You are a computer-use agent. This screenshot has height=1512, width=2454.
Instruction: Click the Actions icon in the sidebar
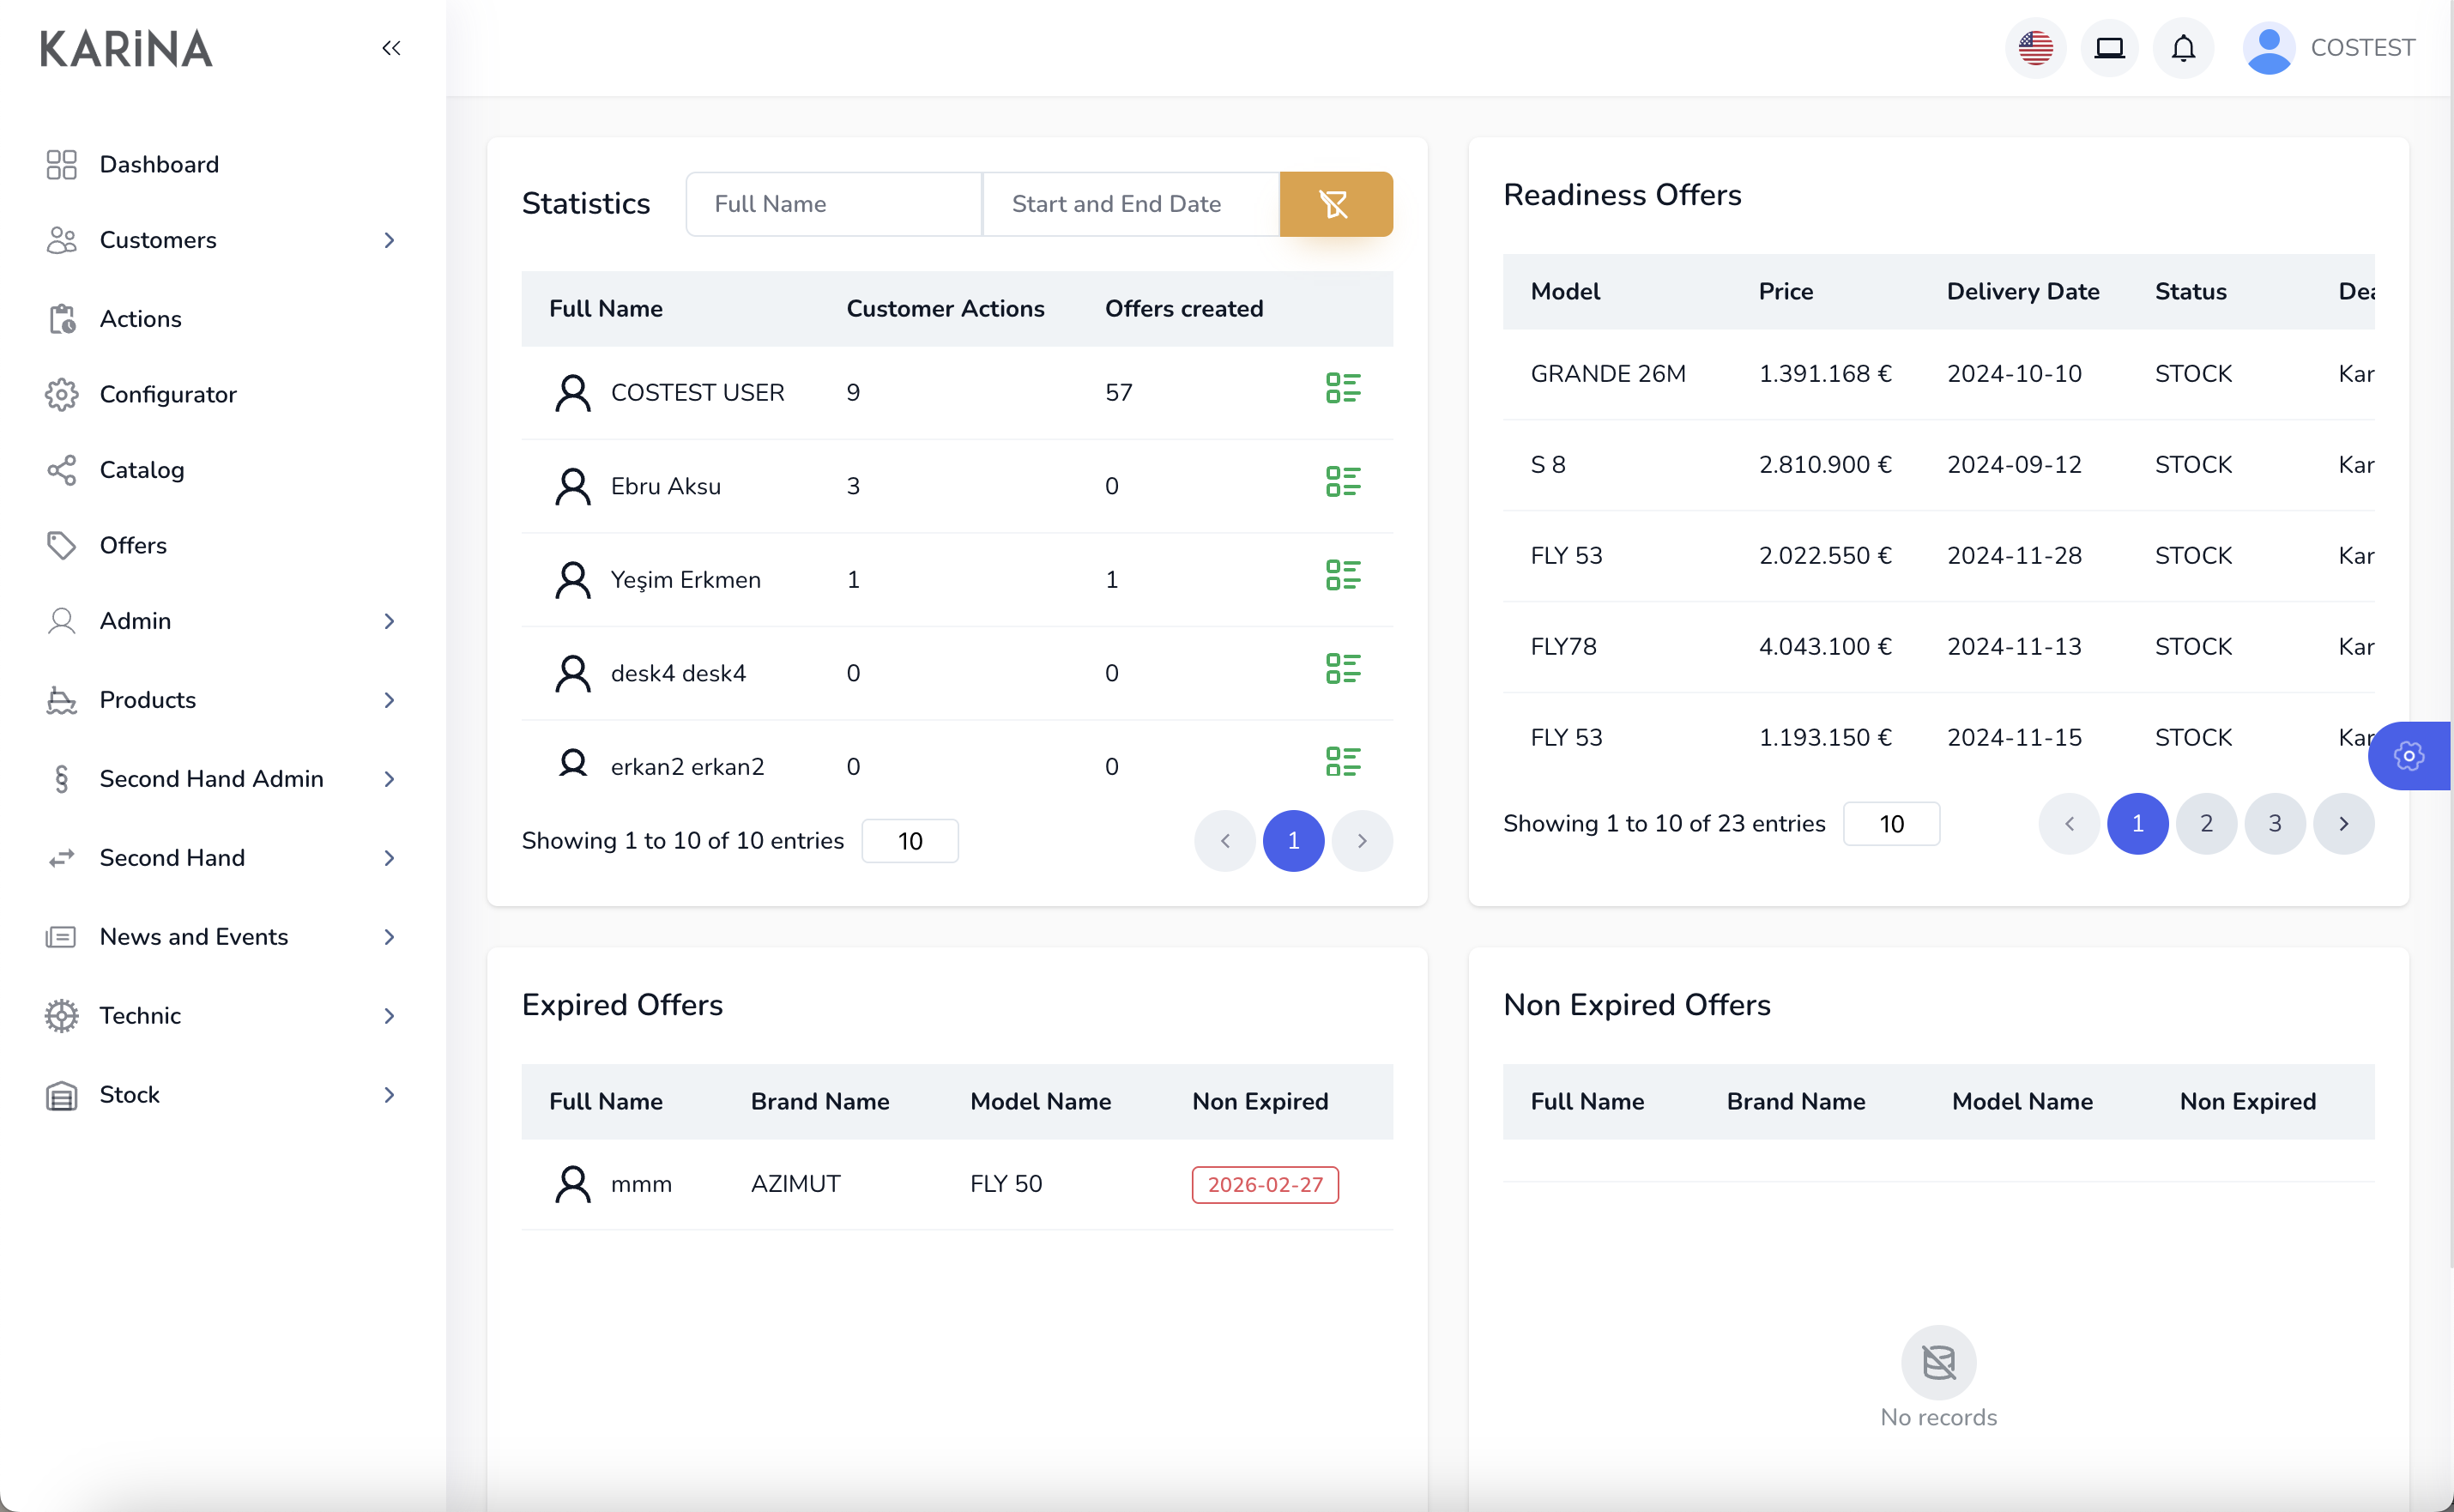(61, 318)
